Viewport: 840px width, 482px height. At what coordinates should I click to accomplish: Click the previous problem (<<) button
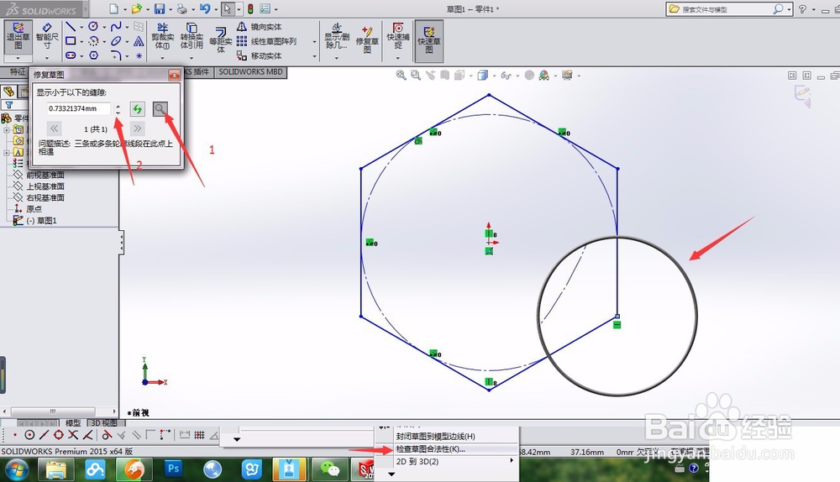click(x=54, y=128)
